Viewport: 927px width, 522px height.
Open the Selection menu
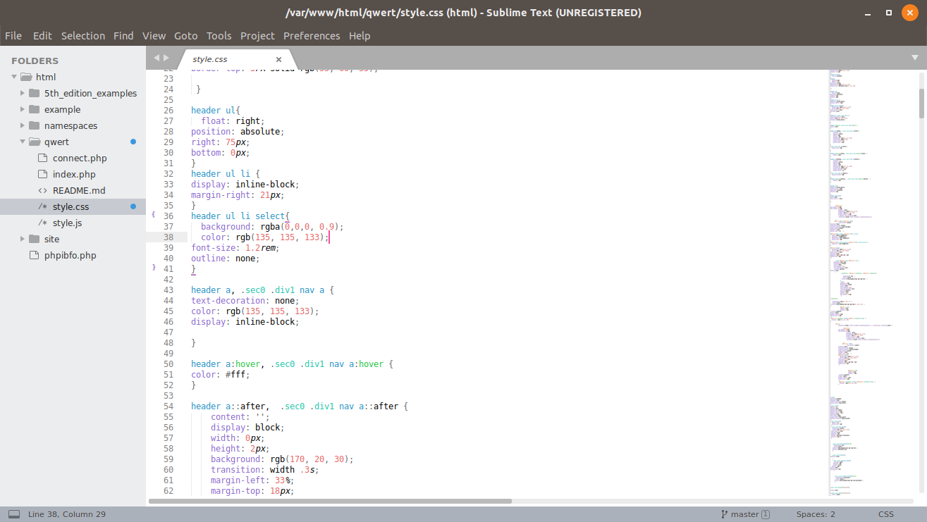pyautogui.click(x=83, y=36)
